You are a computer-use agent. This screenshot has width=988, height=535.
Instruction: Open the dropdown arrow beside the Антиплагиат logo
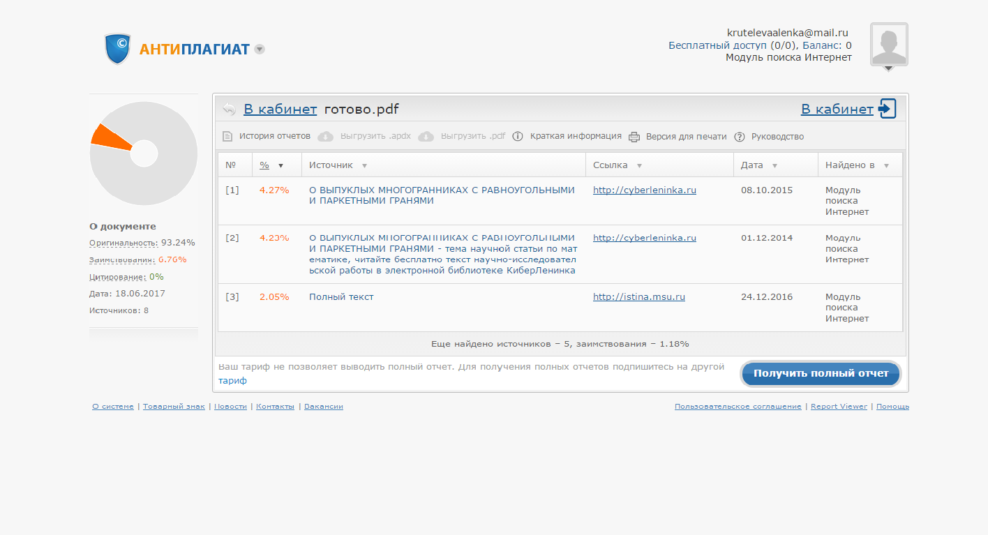click(260, 50)
